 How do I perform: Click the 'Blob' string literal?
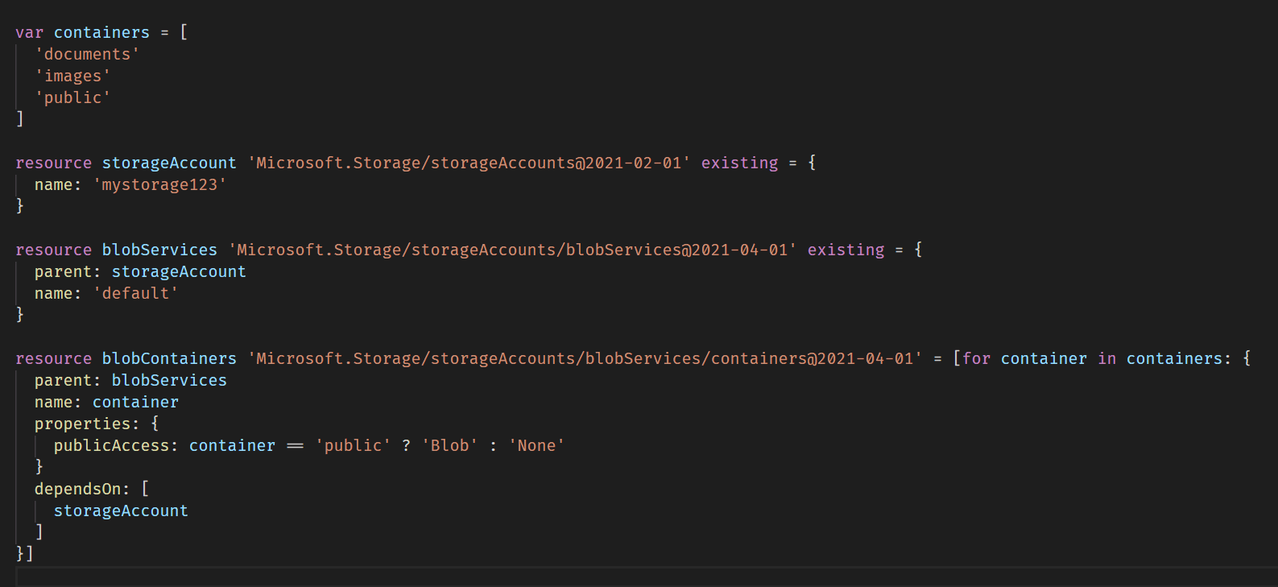pos(449,445)
